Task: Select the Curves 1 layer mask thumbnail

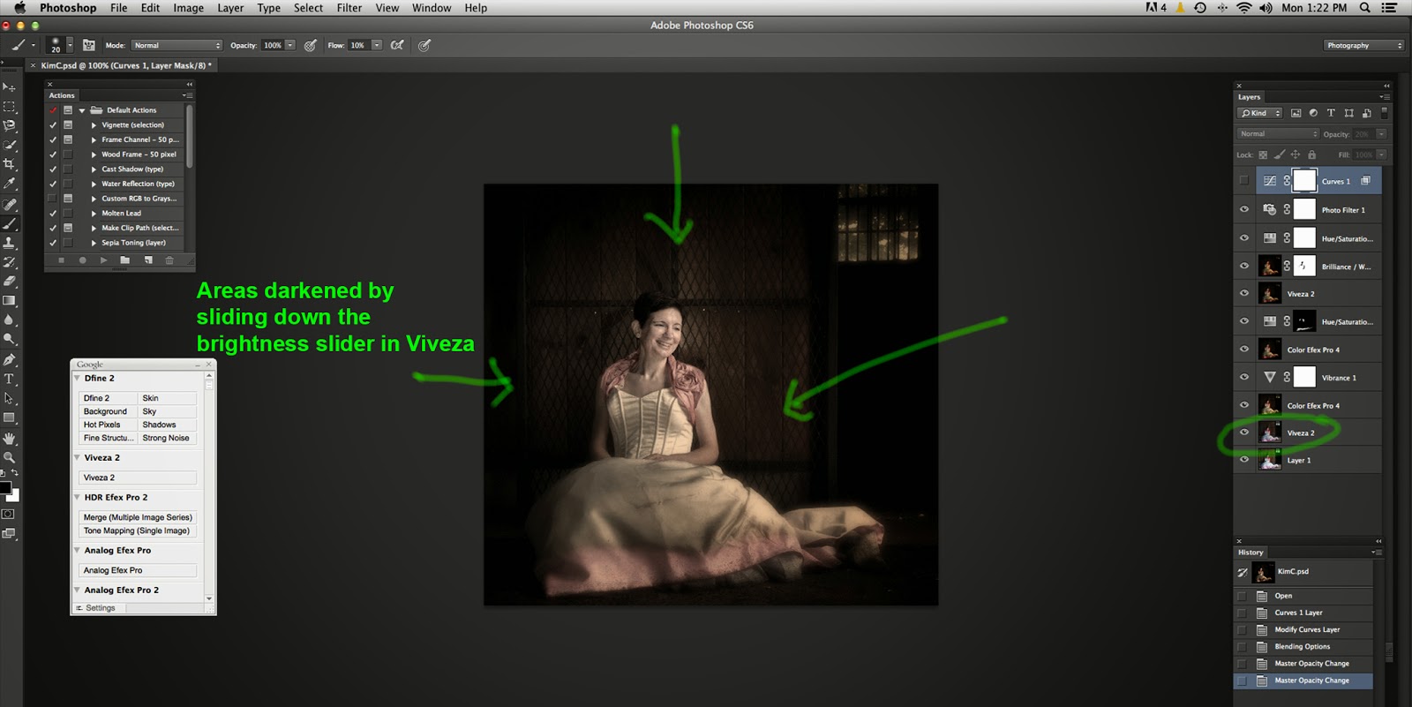Action: [1304, 181]
